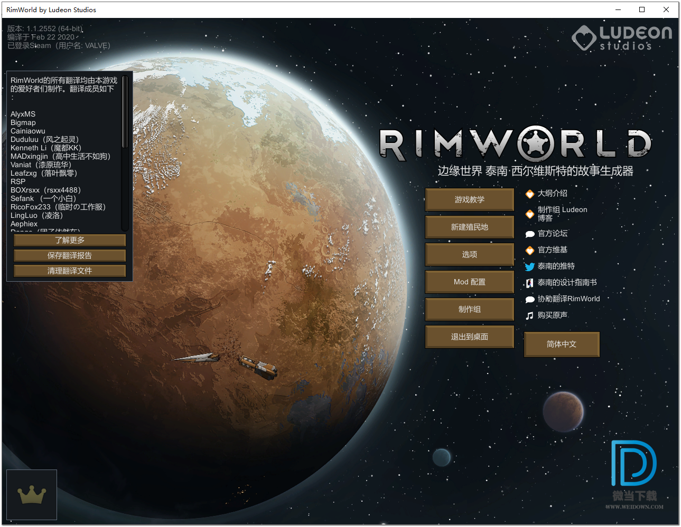The height and width of the screenshot is (527, 681).
Task: Open the 选项 options menu
Action: pos(469,254)
